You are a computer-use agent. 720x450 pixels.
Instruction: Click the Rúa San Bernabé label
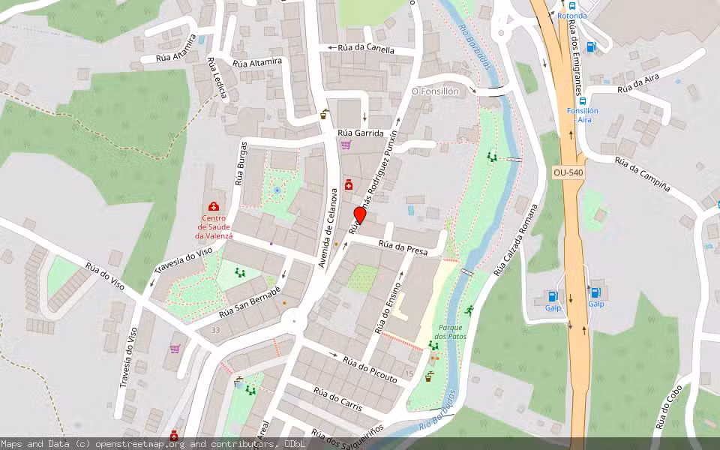click(250, 302)
